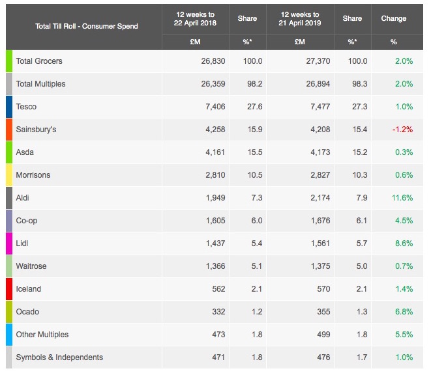Click the 'Total Multiples' row label
This screenshot has width=431, height=375.
coord(40,84)
